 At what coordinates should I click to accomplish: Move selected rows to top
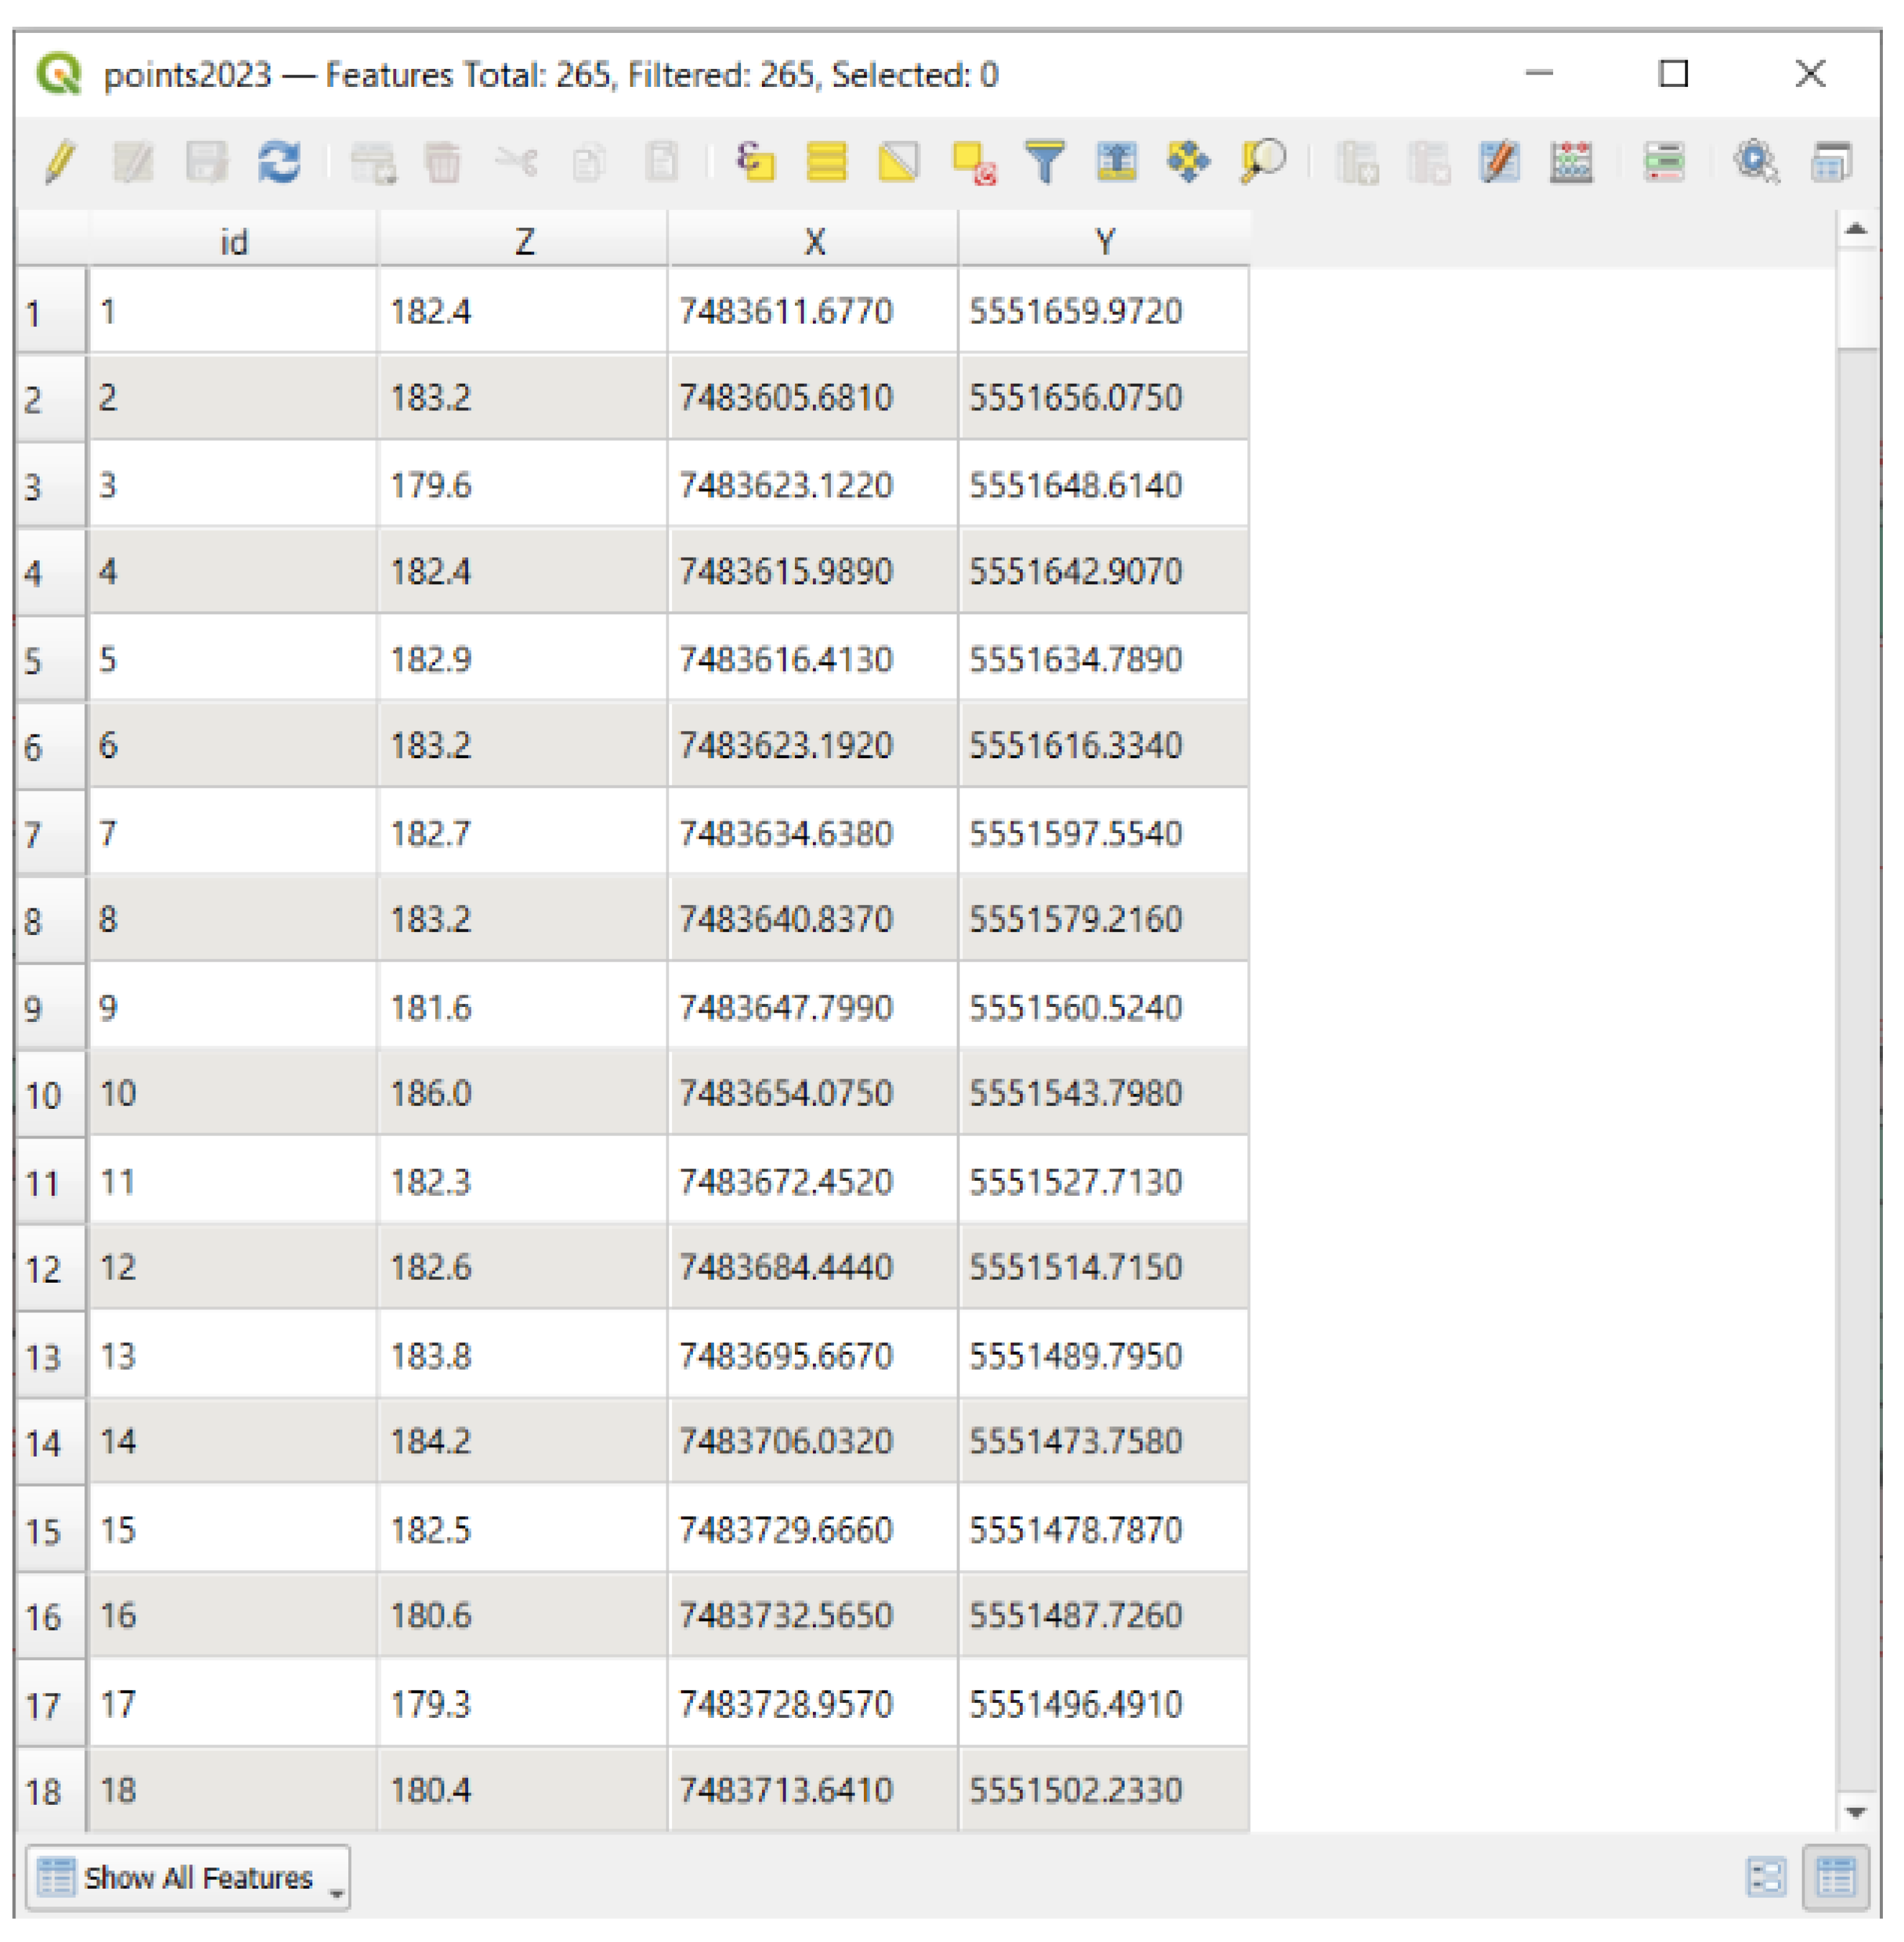tap(1117, 162)
